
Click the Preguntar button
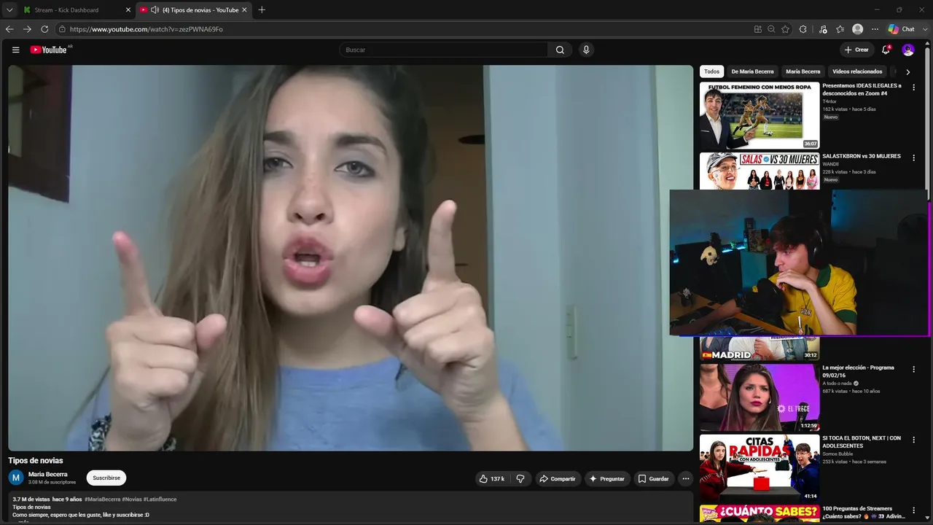point(607,478)
